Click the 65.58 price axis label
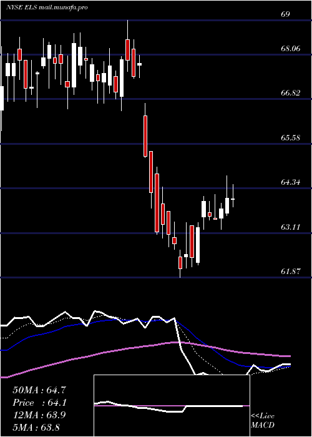 [x=290, y=138]
